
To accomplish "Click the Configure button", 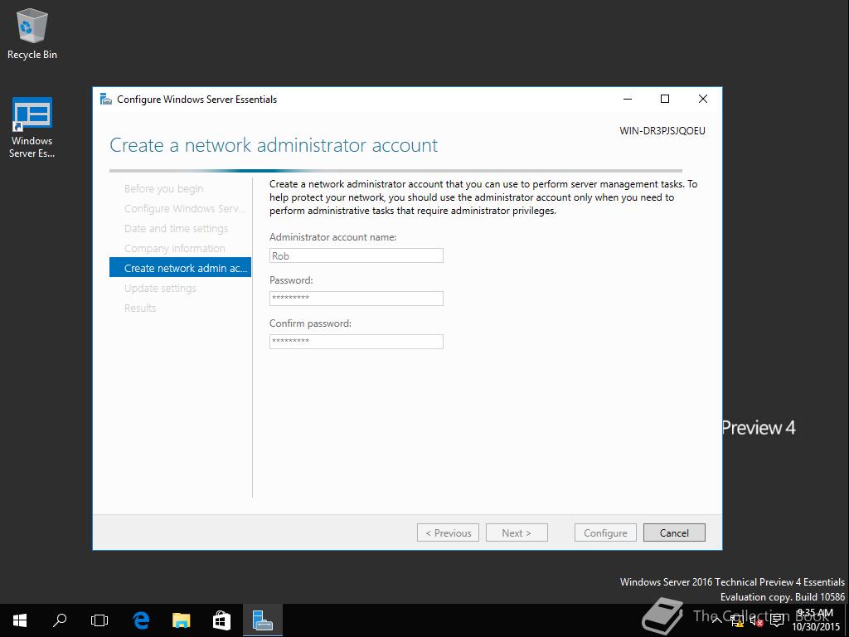I will 605,533.
